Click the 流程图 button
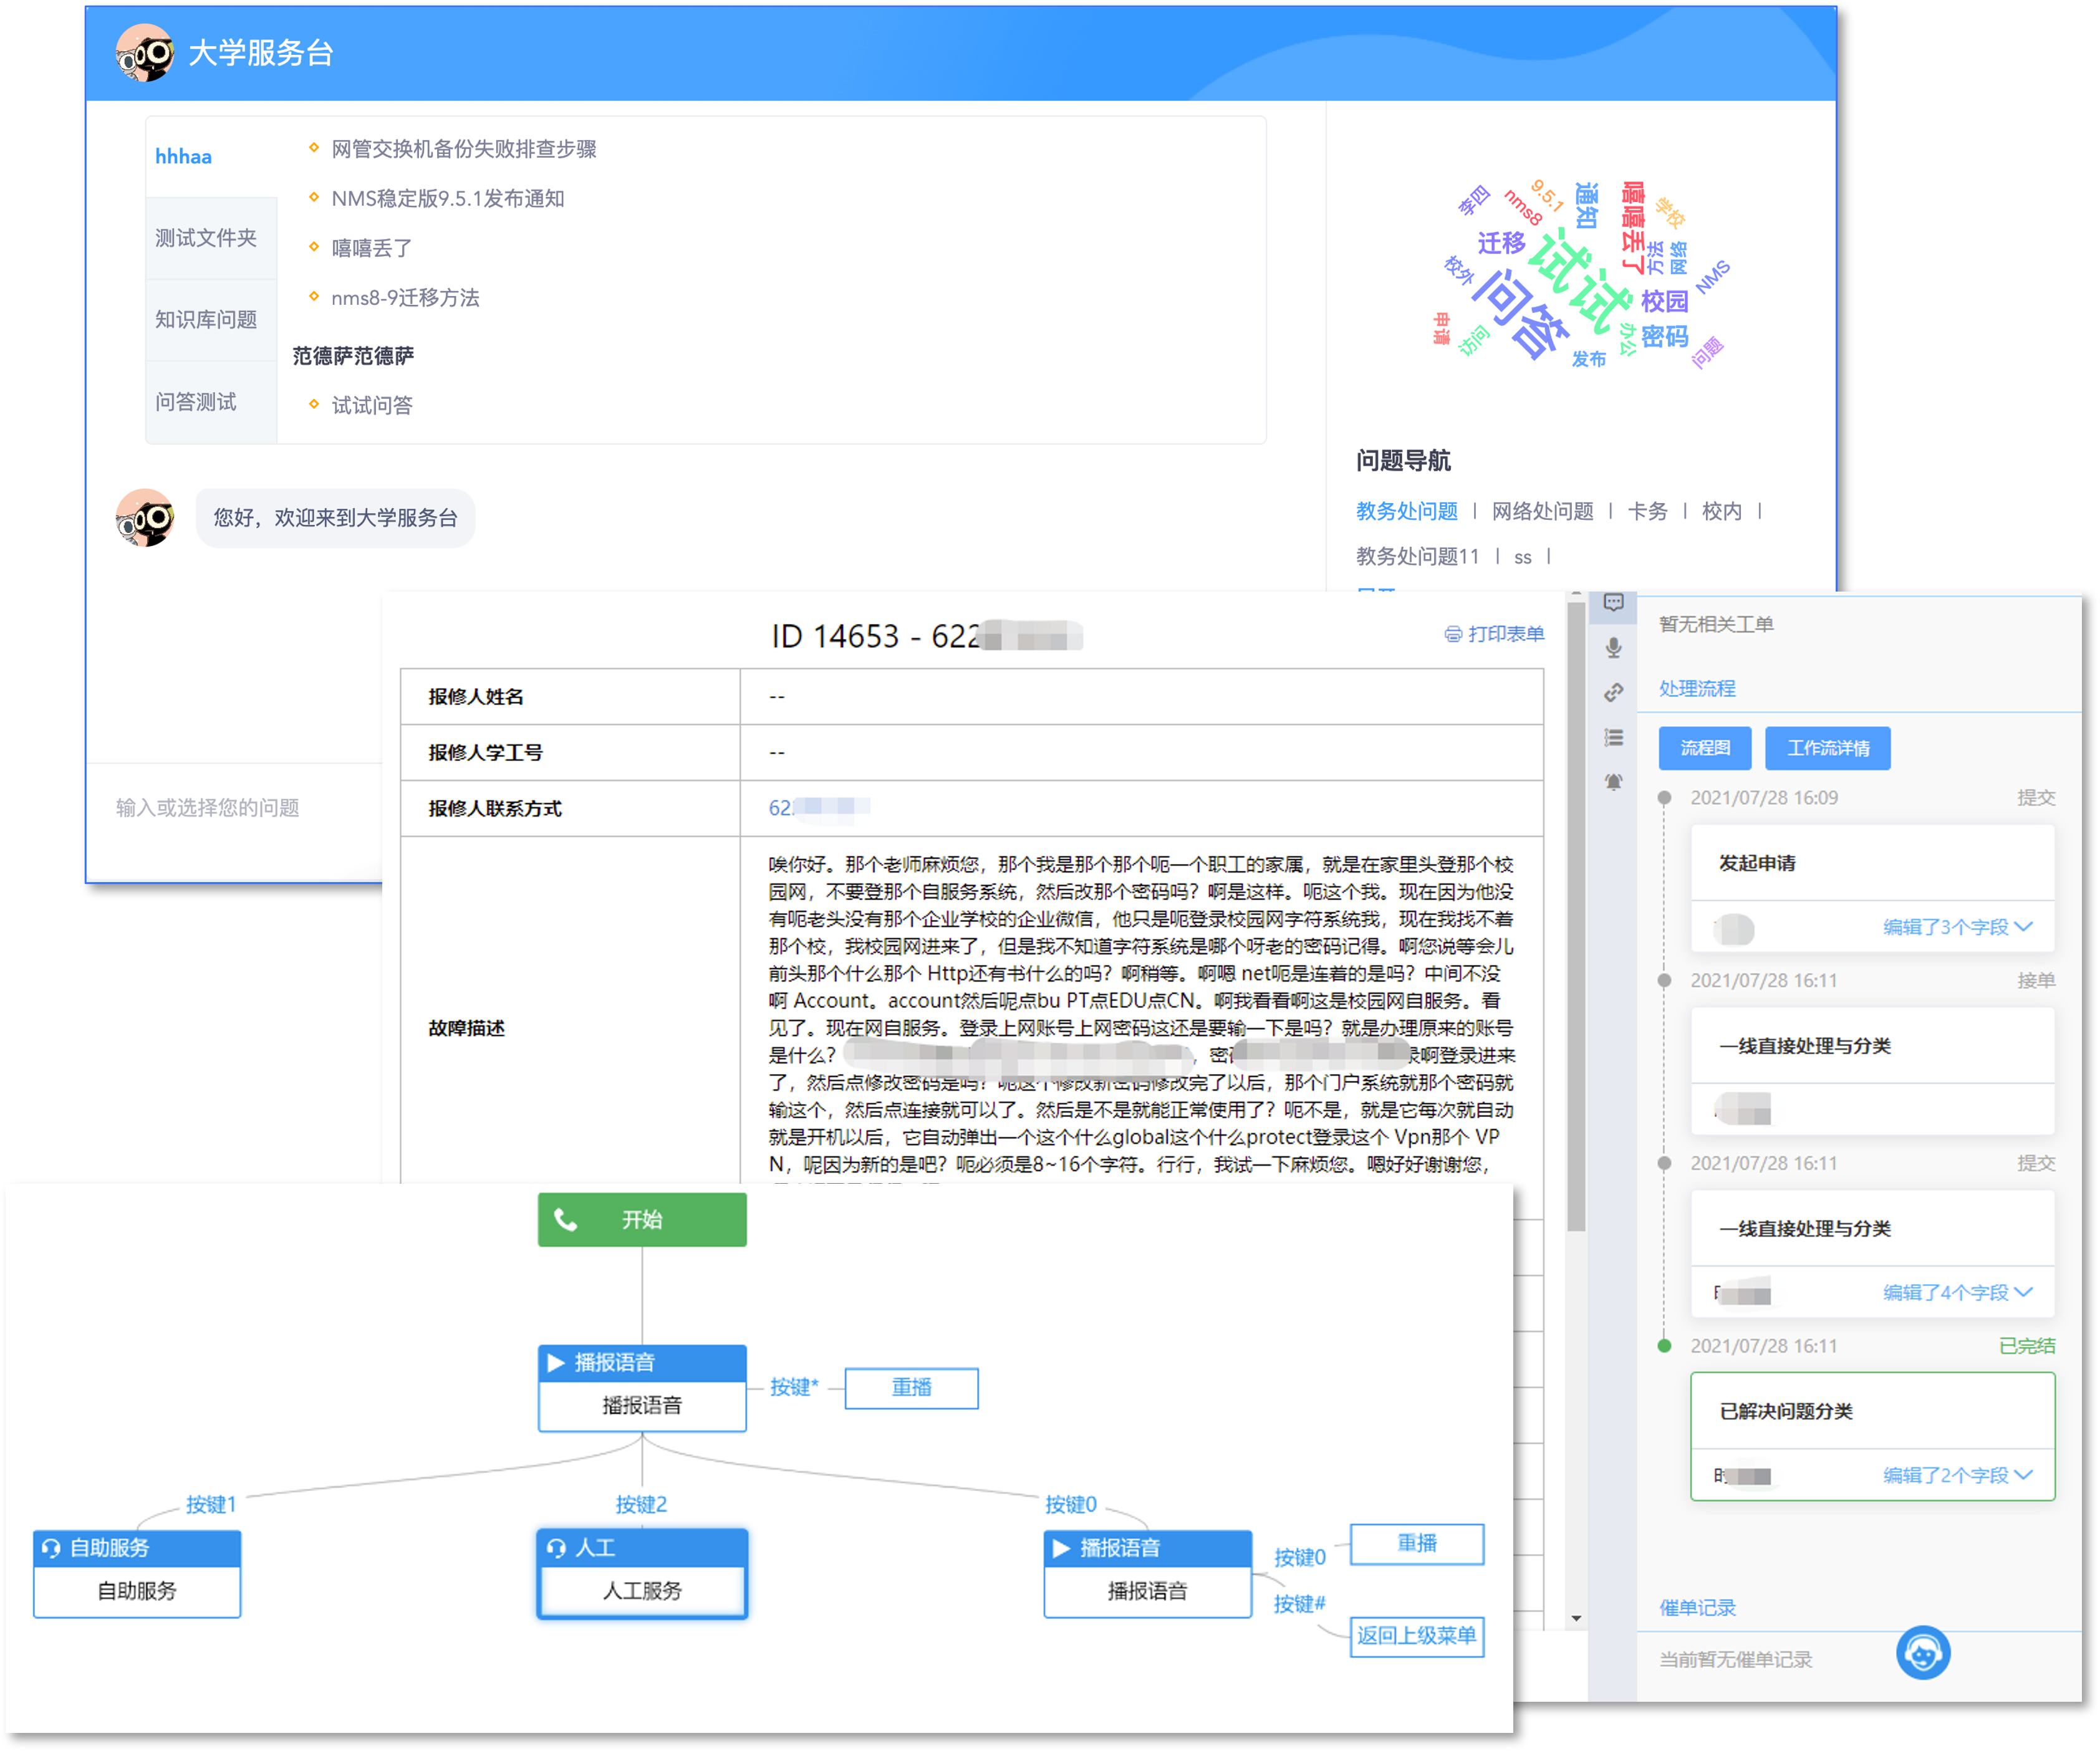The width and height of the screenshot is (2100, 1751). (1704, 748)
